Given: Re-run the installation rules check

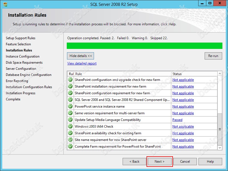Looking at the screenshot, I should click(213, 56).
